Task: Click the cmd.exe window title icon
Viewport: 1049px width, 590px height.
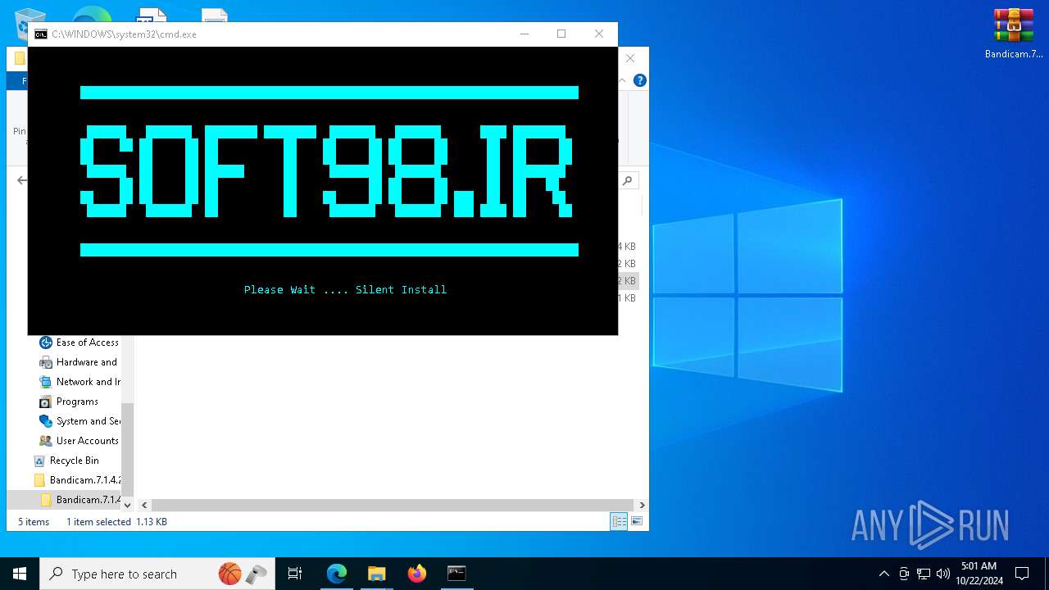Action: coord(40,34)
